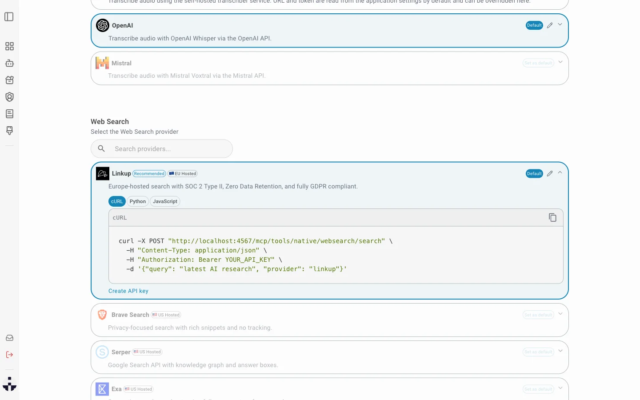The height and width of the screenshot is (400, 640).
Task: Open the Create API key link
Action: (x=128, y=291)
